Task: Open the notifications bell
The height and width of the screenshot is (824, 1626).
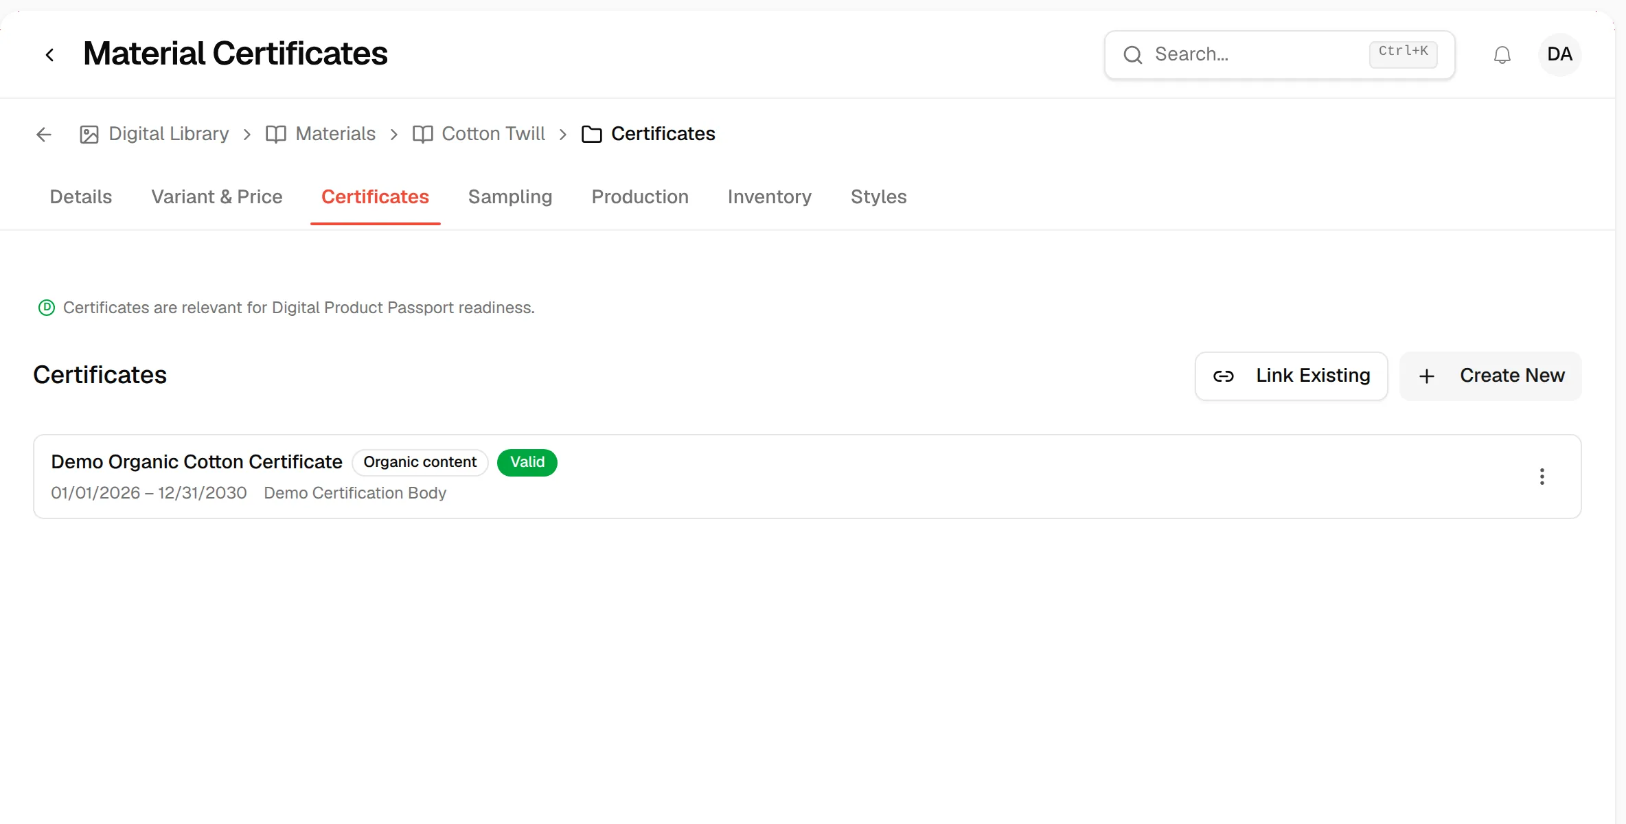Action: point(1502,55)
